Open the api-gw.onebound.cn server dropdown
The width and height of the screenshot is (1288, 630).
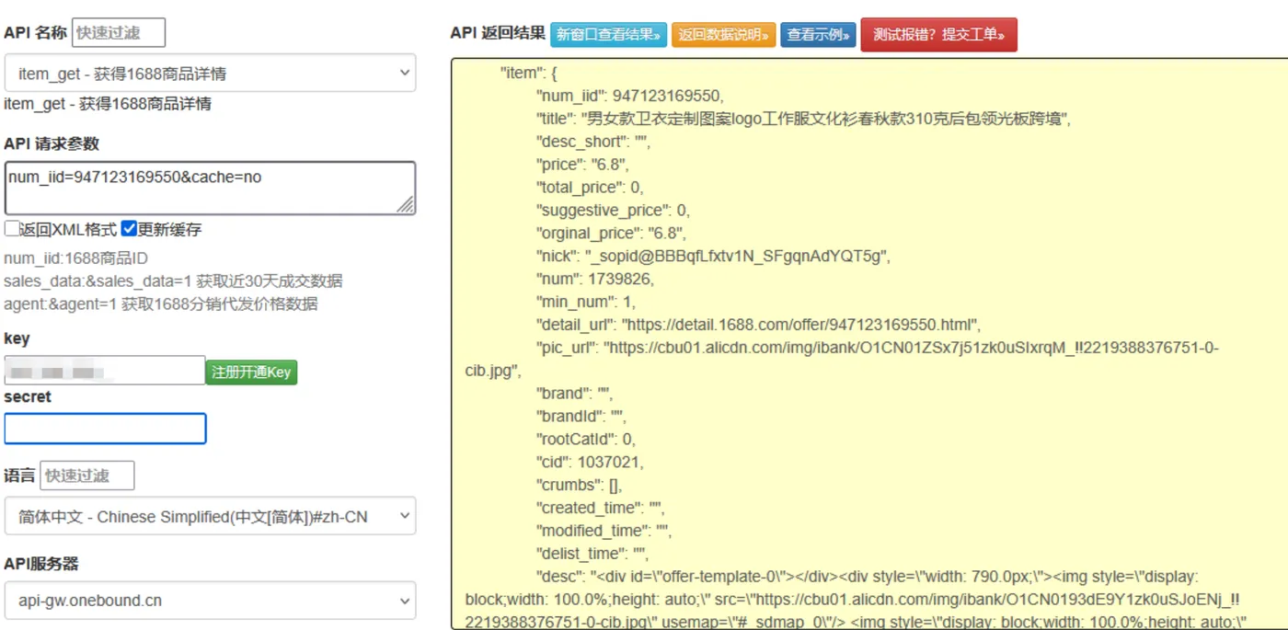(x=210, y=600)
